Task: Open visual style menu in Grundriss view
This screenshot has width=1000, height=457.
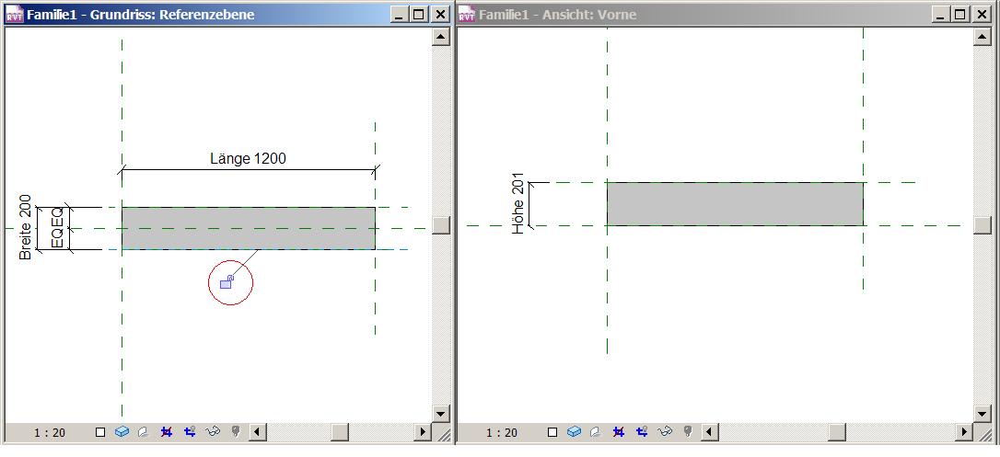Action: point(122,432)
